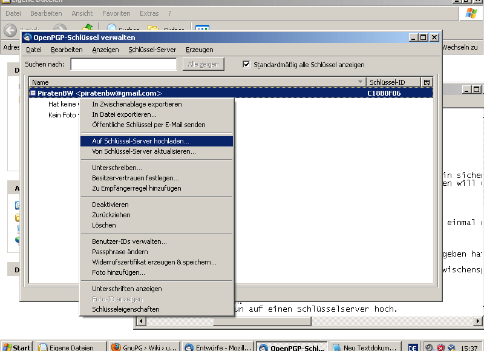
Task: Collapse the PiratenBW key tree row
Action: (33, 93)
